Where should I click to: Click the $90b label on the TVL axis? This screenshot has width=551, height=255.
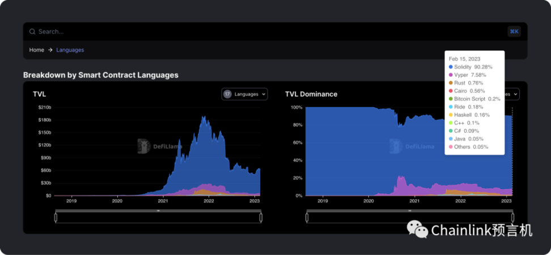pos(46,158)
